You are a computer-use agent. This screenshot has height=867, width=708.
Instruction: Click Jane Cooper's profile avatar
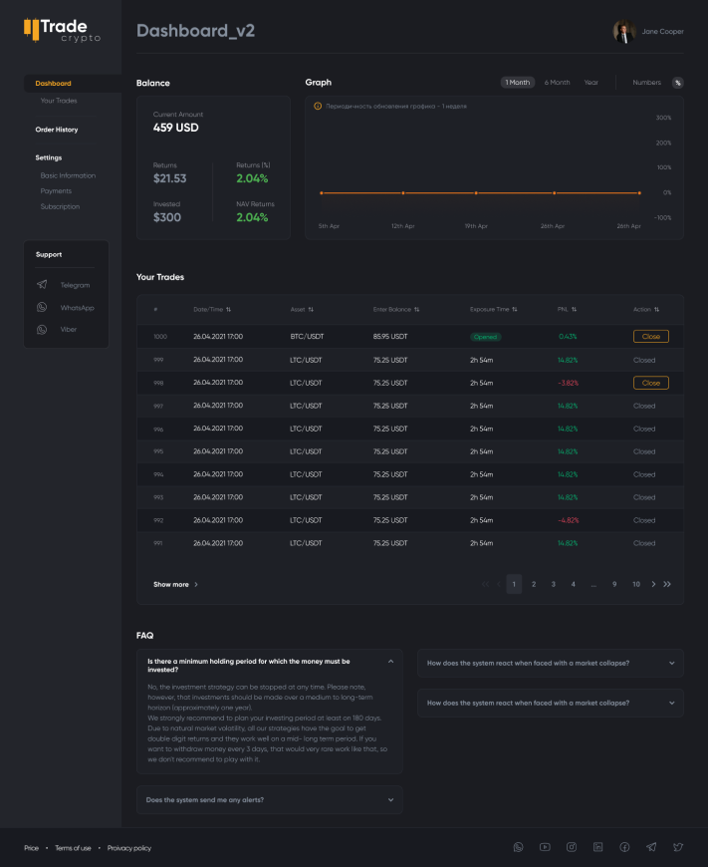point(624,31)
